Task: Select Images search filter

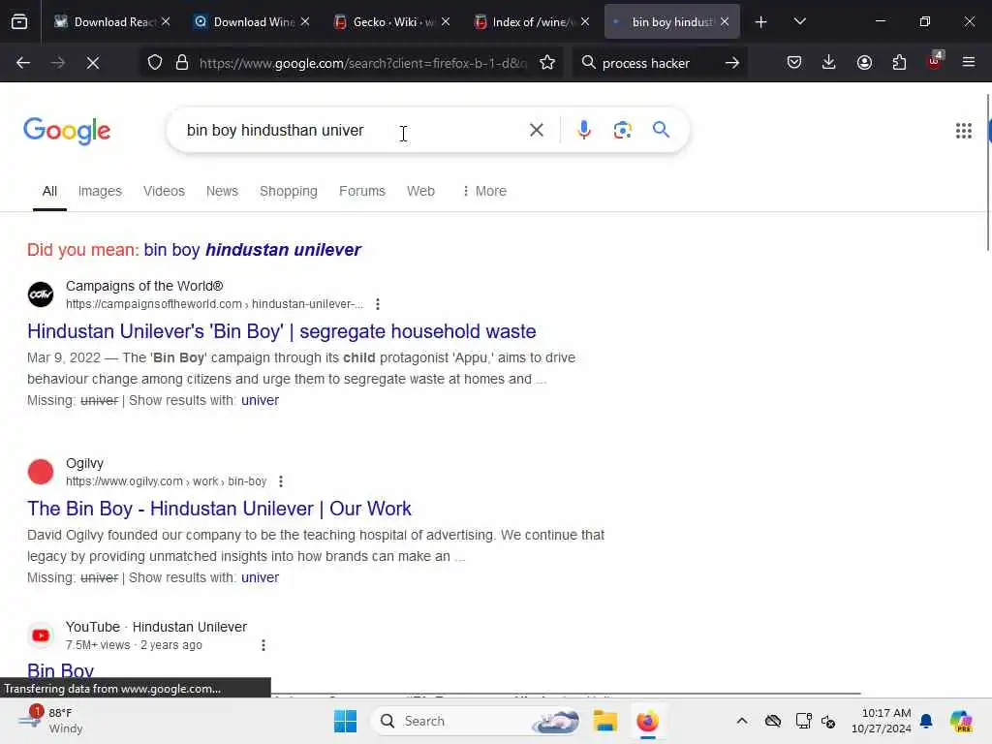Action: 100,191
